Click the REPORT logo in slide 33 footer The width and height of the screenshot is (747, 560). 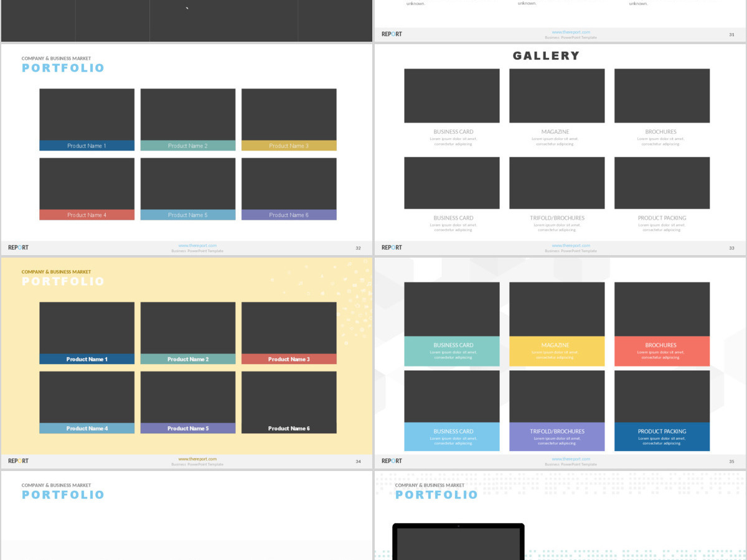click(x=392, y=247)
